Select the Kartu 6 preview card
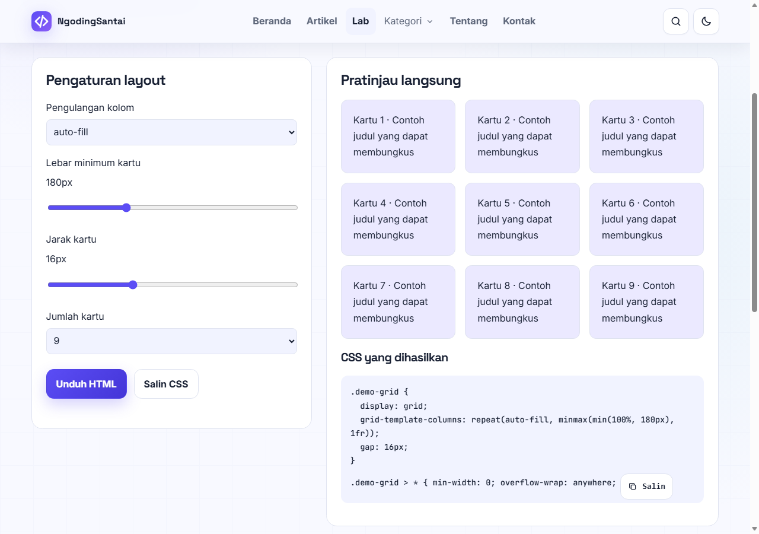Viewport: 759px width, 534px height. point(646,220)
